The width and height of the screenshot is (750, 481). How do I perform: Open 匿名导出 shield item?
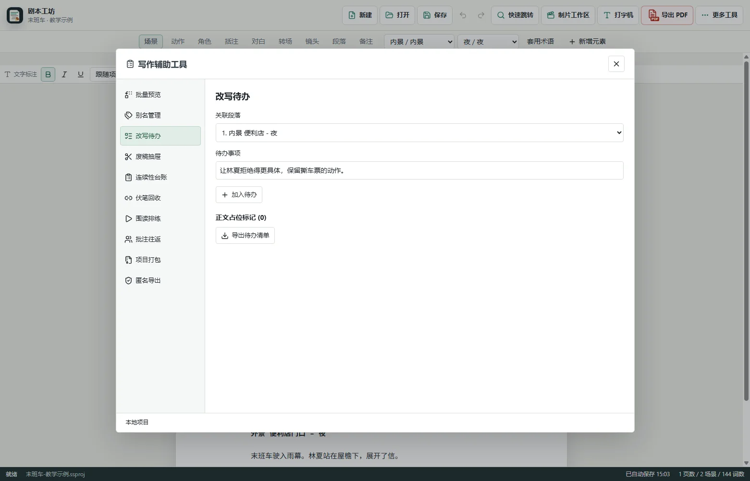(160, 280)
